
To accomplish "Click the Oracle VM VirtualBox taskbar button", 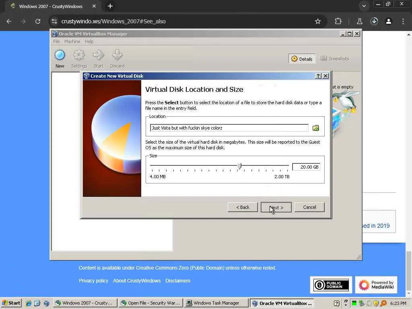I will [x=282, y=303].
